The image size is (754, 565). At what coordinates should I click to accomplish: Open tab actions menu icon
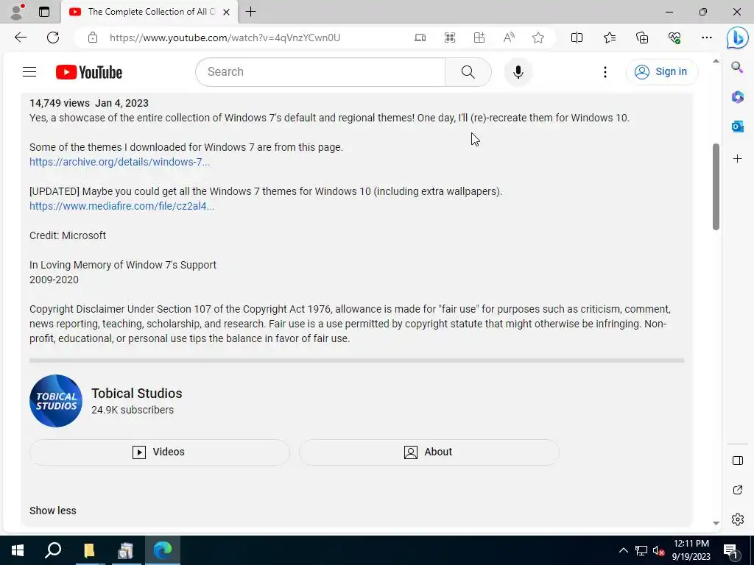[44, 12]
